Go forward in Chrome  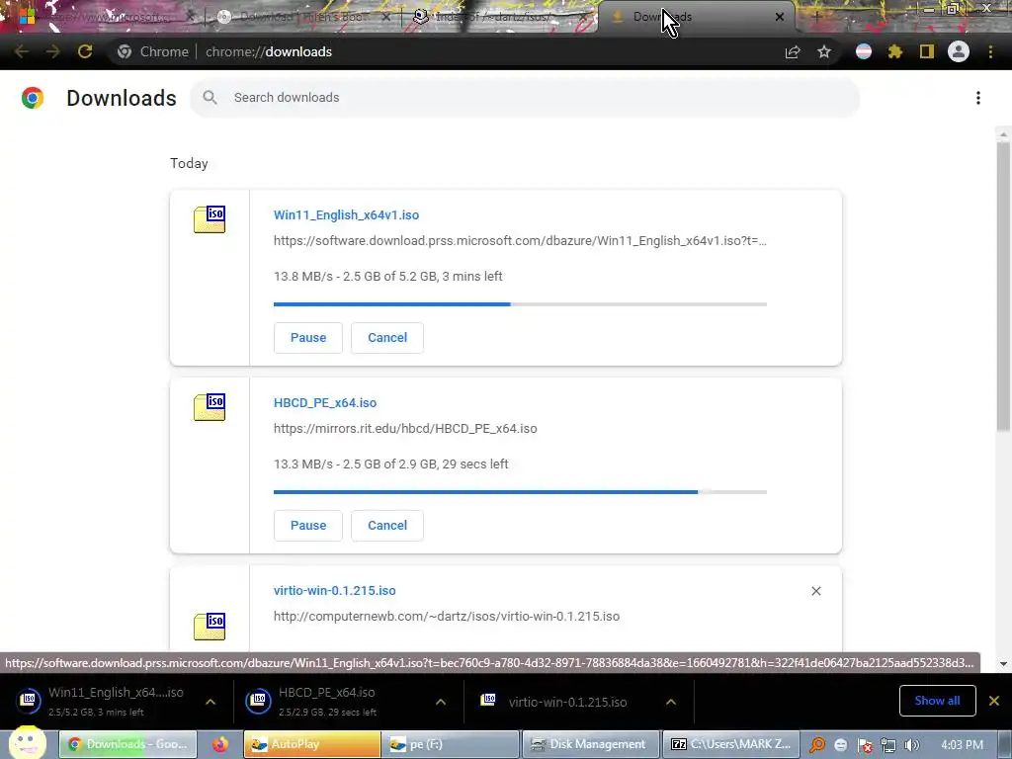[x=53, y=51]
